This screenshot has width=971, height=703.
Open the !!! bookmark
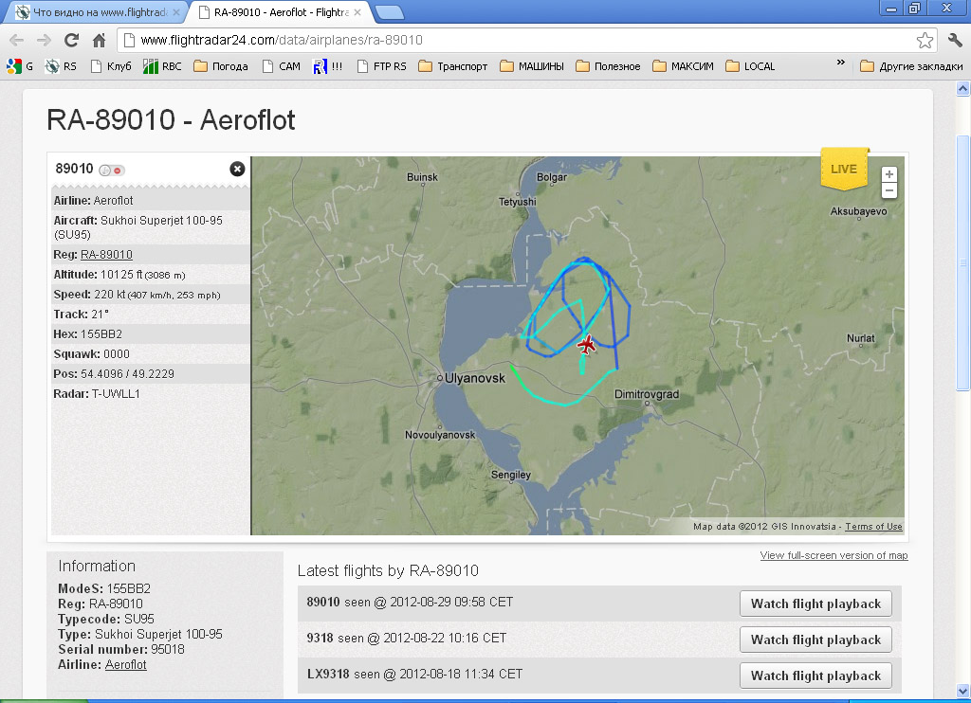(x=327, y=66)
